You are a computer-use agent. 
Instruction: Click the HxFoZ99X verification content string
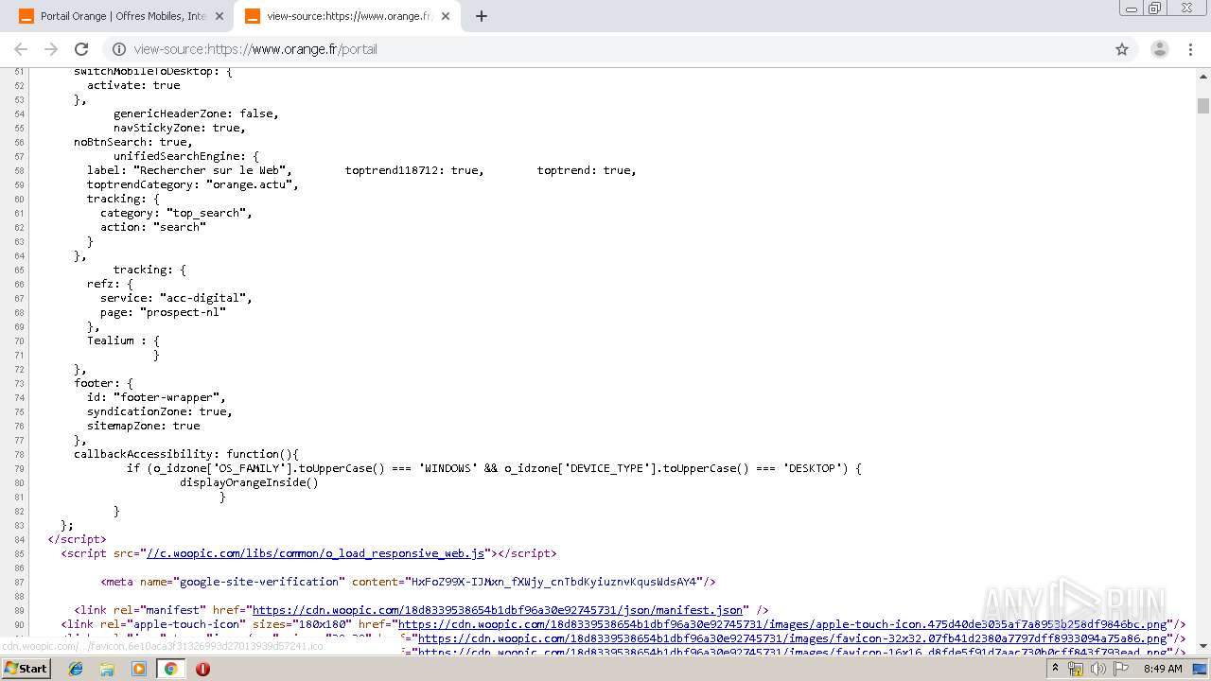pos(554,582)
